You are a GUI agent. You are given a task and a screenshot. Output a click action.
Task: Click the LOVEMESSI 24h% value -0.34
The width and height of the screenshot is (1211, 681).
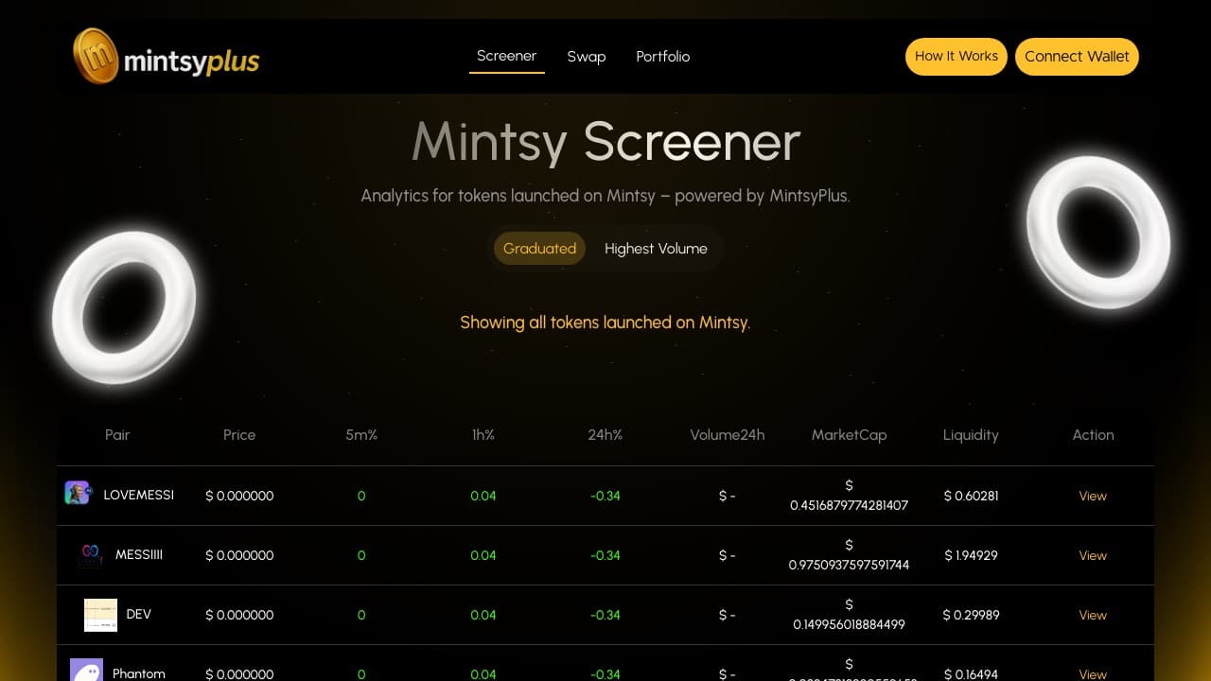605,496
